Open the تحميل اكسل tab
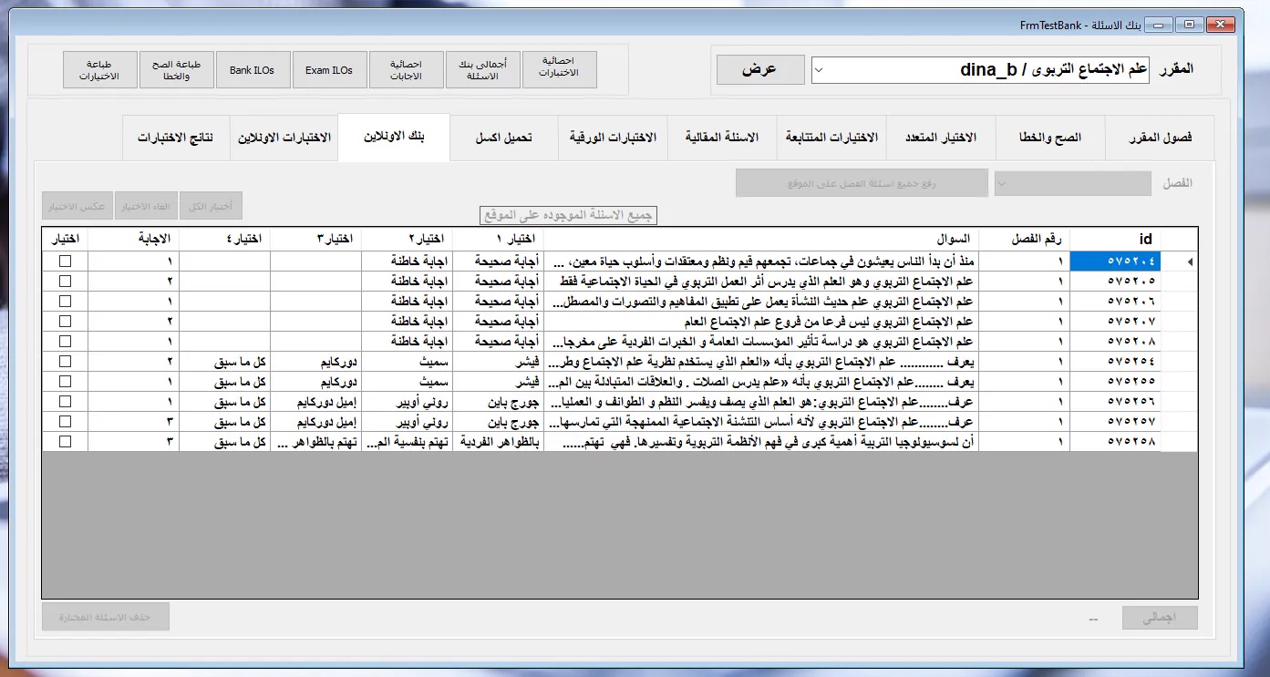This screenshot has height=677, width=1270. coord(504,138)
